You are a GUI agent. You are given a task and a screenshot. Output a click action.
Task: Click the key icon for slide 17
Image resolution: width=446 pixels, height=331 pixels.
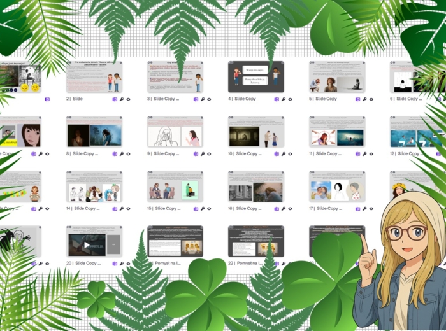[x=364, y=209]
